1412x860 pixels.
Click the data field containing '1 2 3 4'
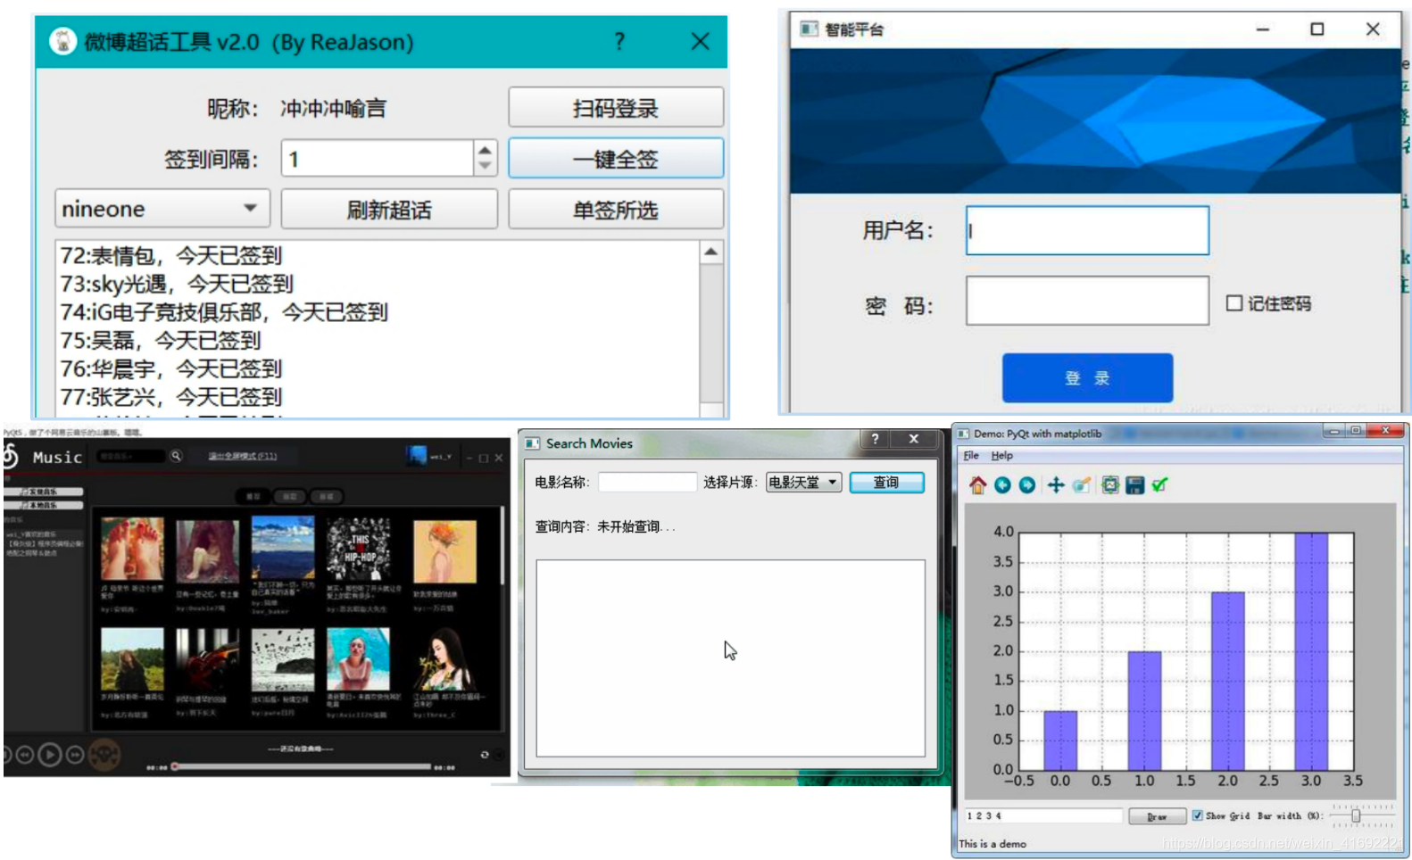tap(1042, 815)
